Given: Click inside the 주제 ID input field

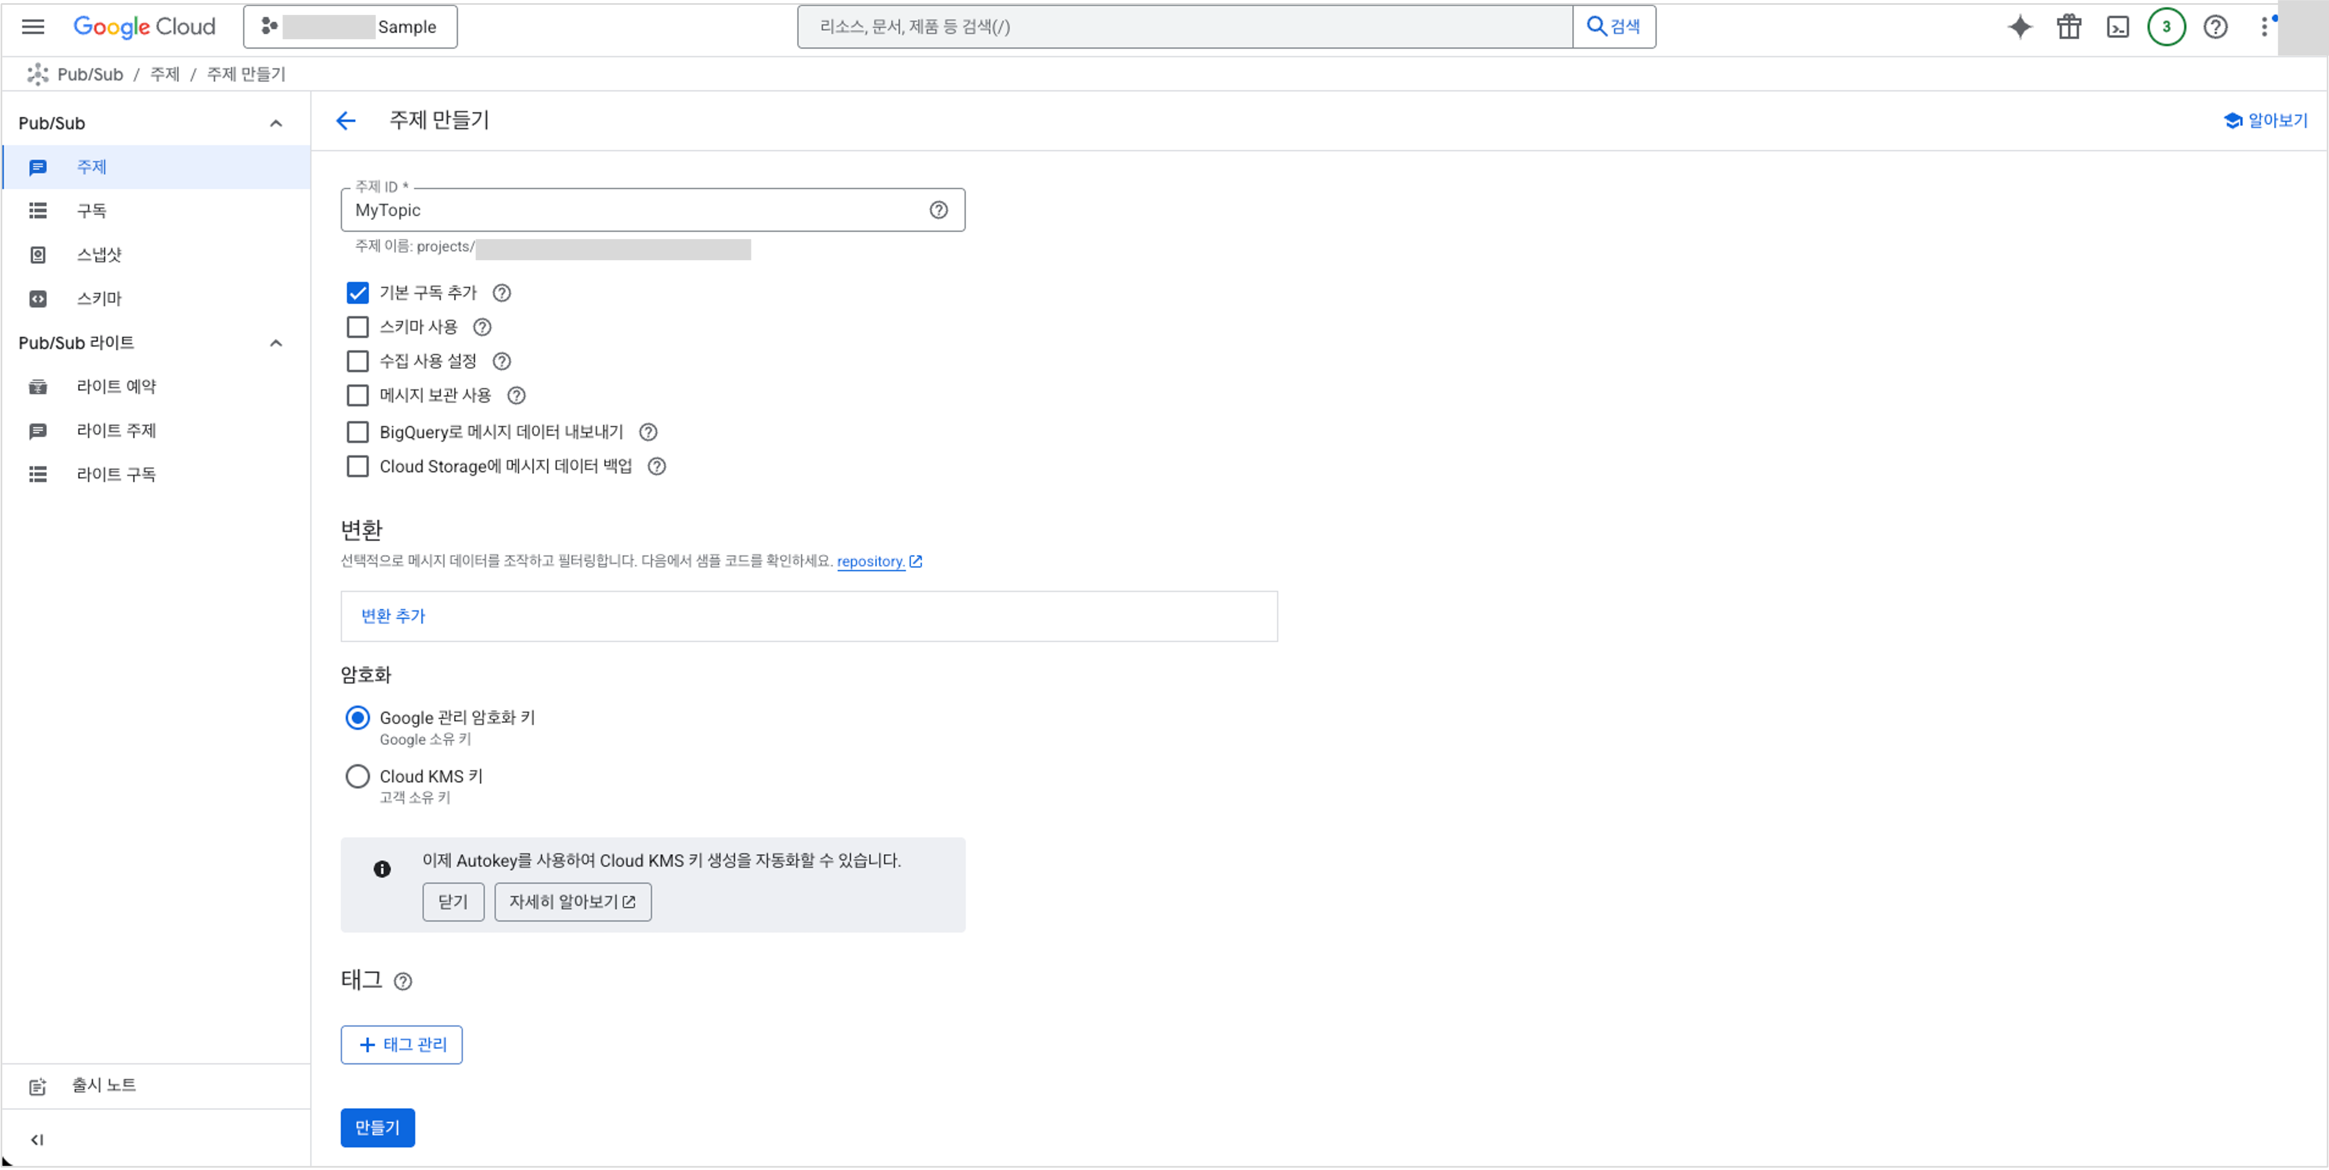Looking at the screenshot, I should point(633,210).
